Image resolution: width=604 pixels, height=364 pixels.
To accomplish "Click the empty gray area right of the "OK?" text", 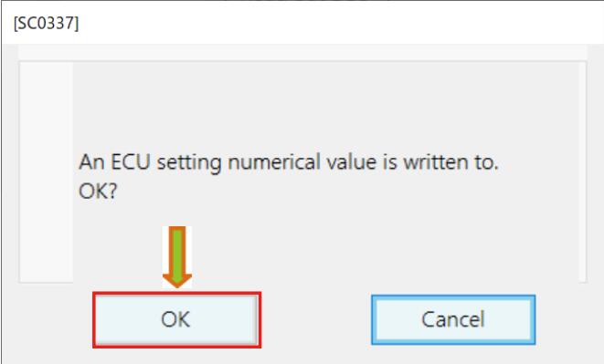I will pos(346,192).
